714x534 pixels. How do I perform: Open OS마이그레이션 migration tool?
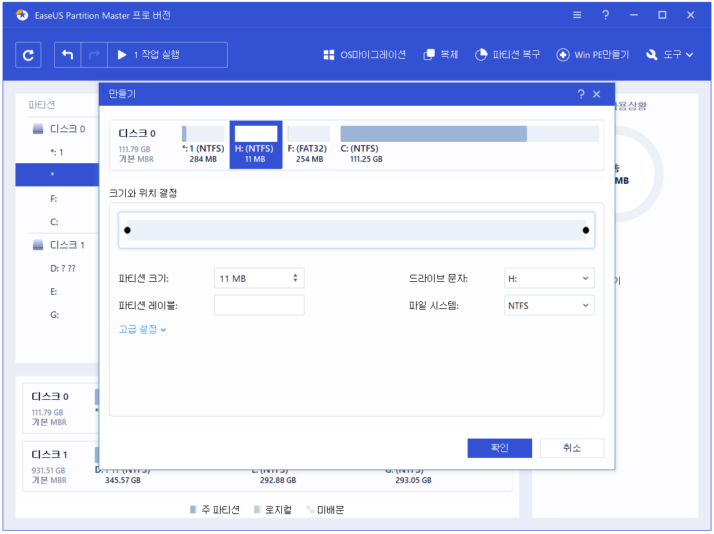(365, 55)
